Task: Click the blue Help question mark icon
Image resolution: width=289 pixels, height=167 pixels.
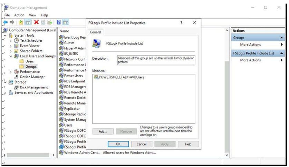Action: [59, 22]
